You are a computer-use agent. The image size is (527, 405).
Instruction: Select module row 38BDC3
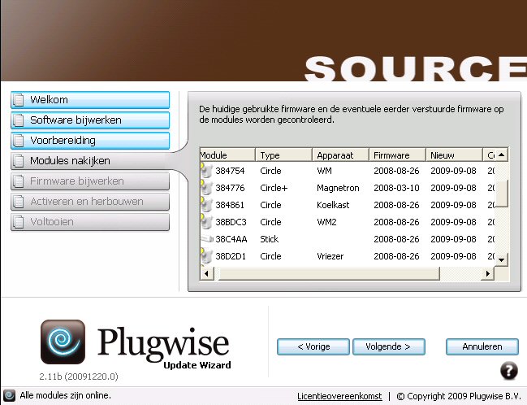pyautogui.click(x=348, y=222)
